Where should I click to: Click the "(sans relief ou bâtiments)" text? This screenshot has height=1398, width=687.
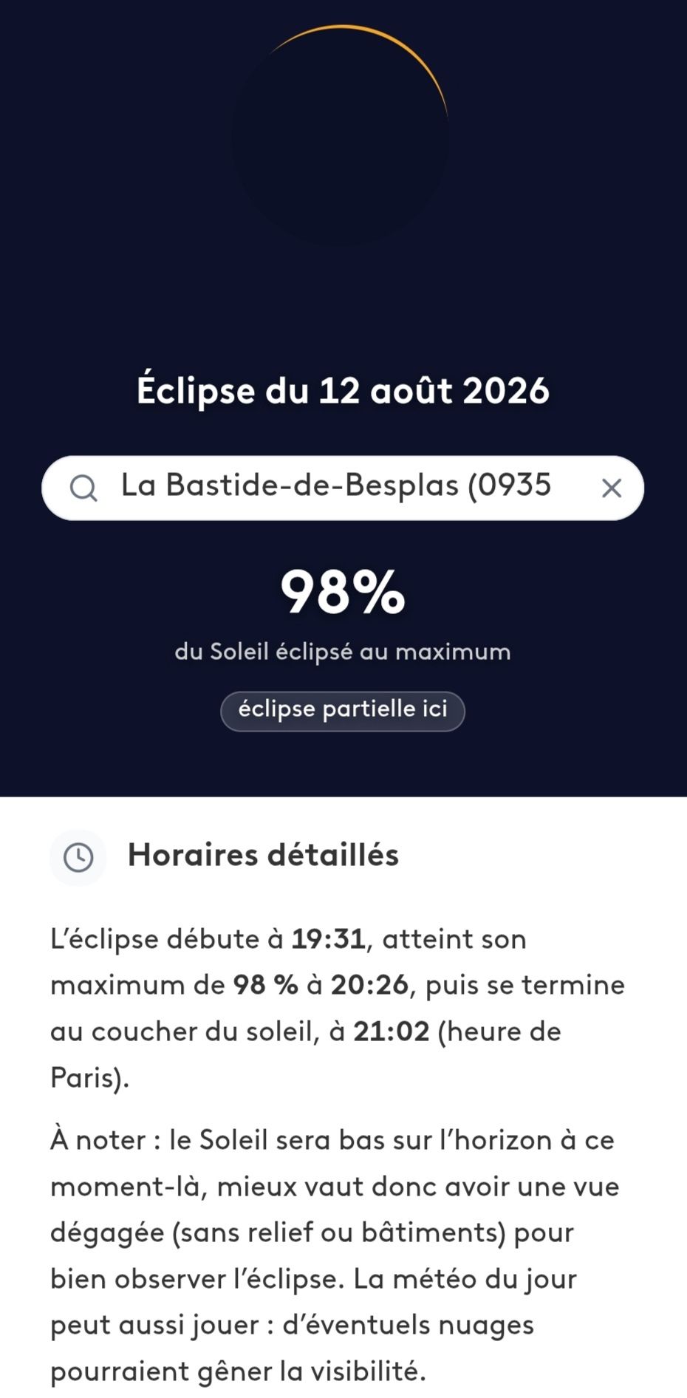(x=339, y=1232)
